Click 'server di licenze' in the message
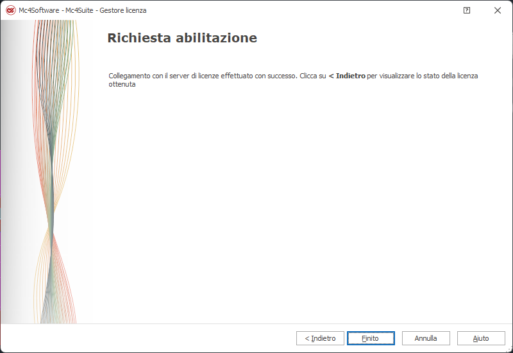The width and height of the screenshot is (513, 353). pyautogui.click(x=194, y=76)
